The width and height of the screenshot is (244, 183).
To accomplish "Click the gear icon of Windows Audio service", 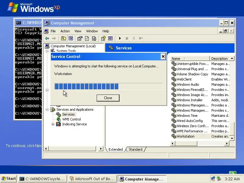I will click(174, 84).
